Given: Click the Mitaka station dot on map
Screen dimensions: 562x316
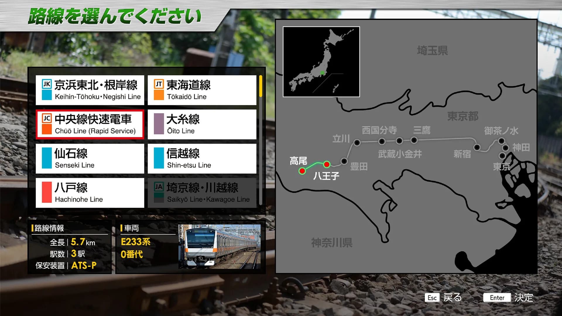Looking at the screenshot, I should (x=414, y=140).
